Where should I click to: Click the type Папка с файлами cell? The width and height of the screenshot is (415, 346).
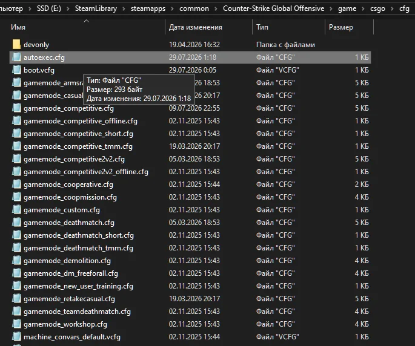[x=285, y=44]
